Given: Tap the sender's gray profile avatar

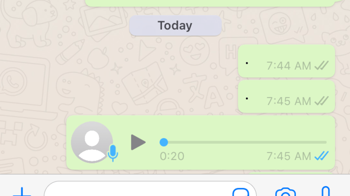Looking at the screenshot, I should (92, 142).
